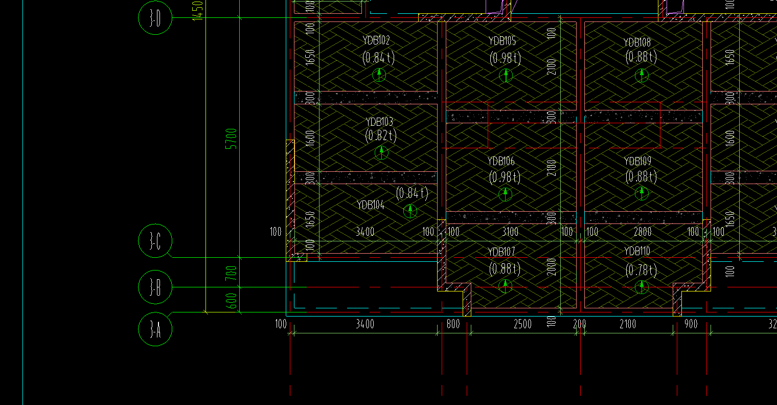Select the YDB105 slab label
Viewport: 777px width, 405px height.
[502, 41]
